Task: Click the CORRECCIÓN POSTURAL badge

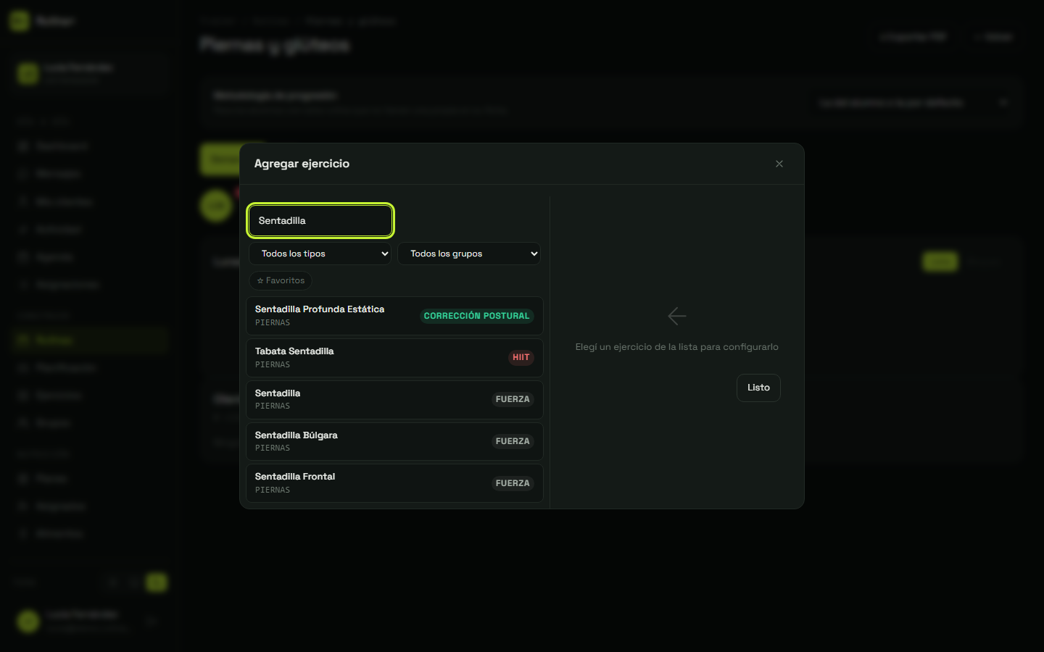Action: [476, 316]
